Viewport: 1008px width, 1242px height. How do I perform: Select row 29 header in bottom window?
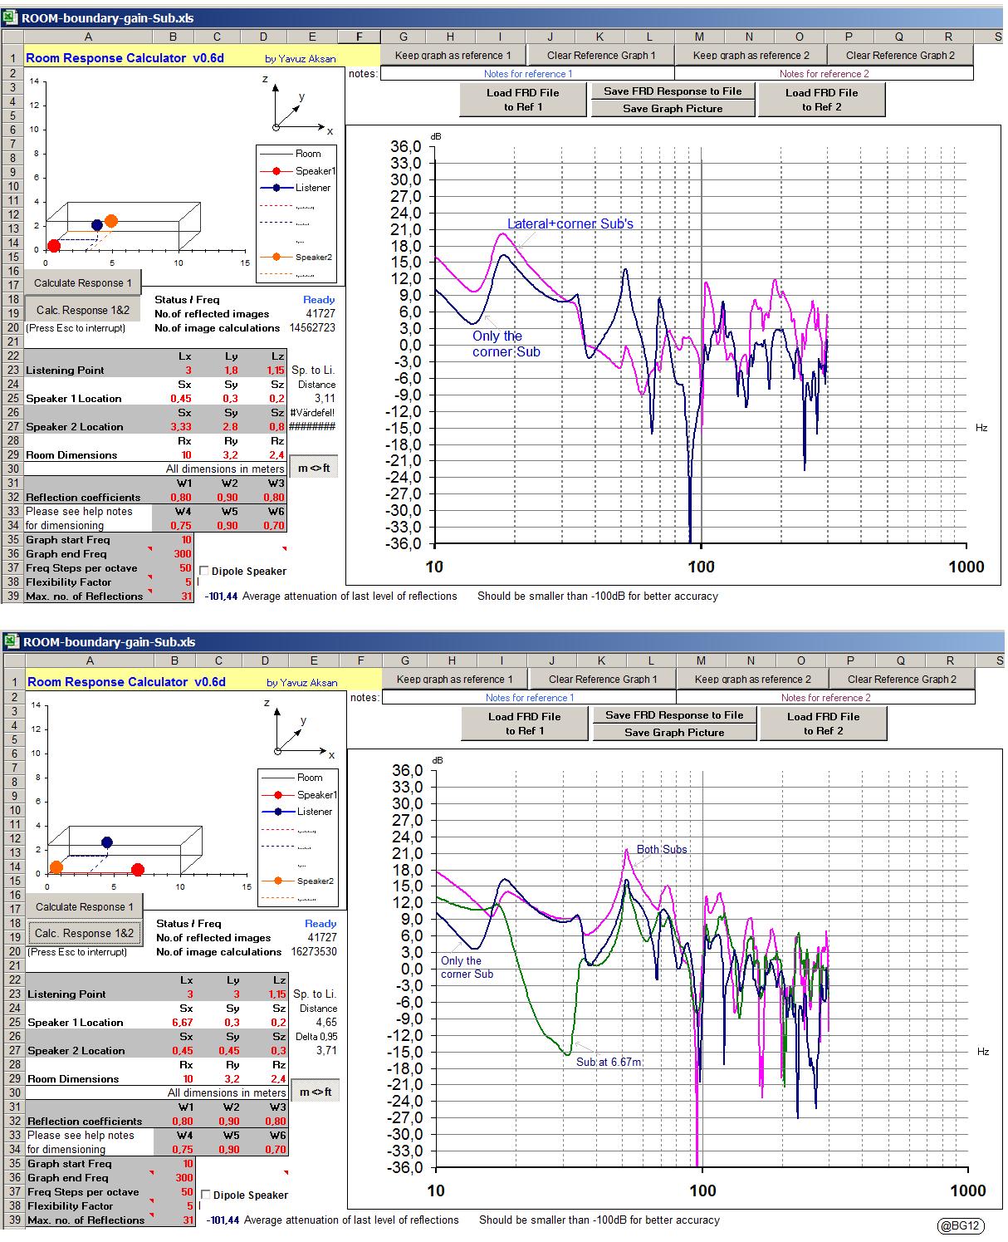[x=13, y=1078]
